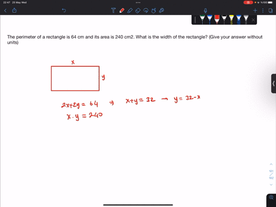Open the zoom magnifier tool

point(271,197)
